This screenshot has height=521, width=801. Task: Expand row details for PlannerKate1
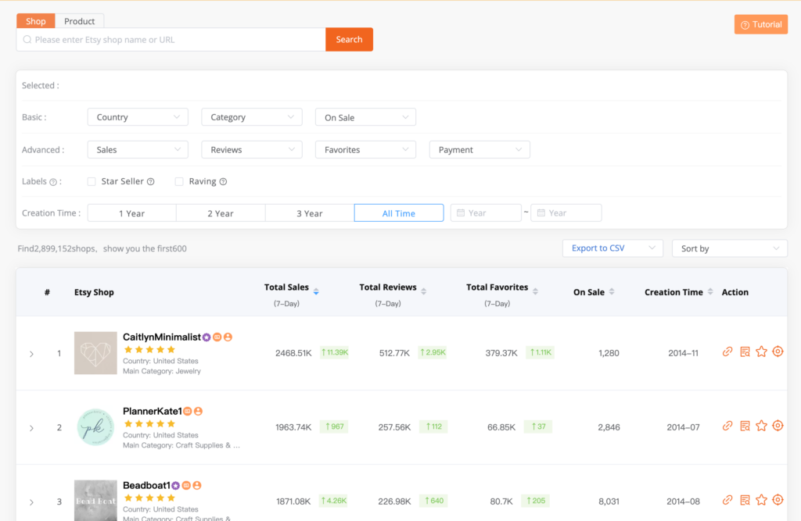click(x=31, y=428)
